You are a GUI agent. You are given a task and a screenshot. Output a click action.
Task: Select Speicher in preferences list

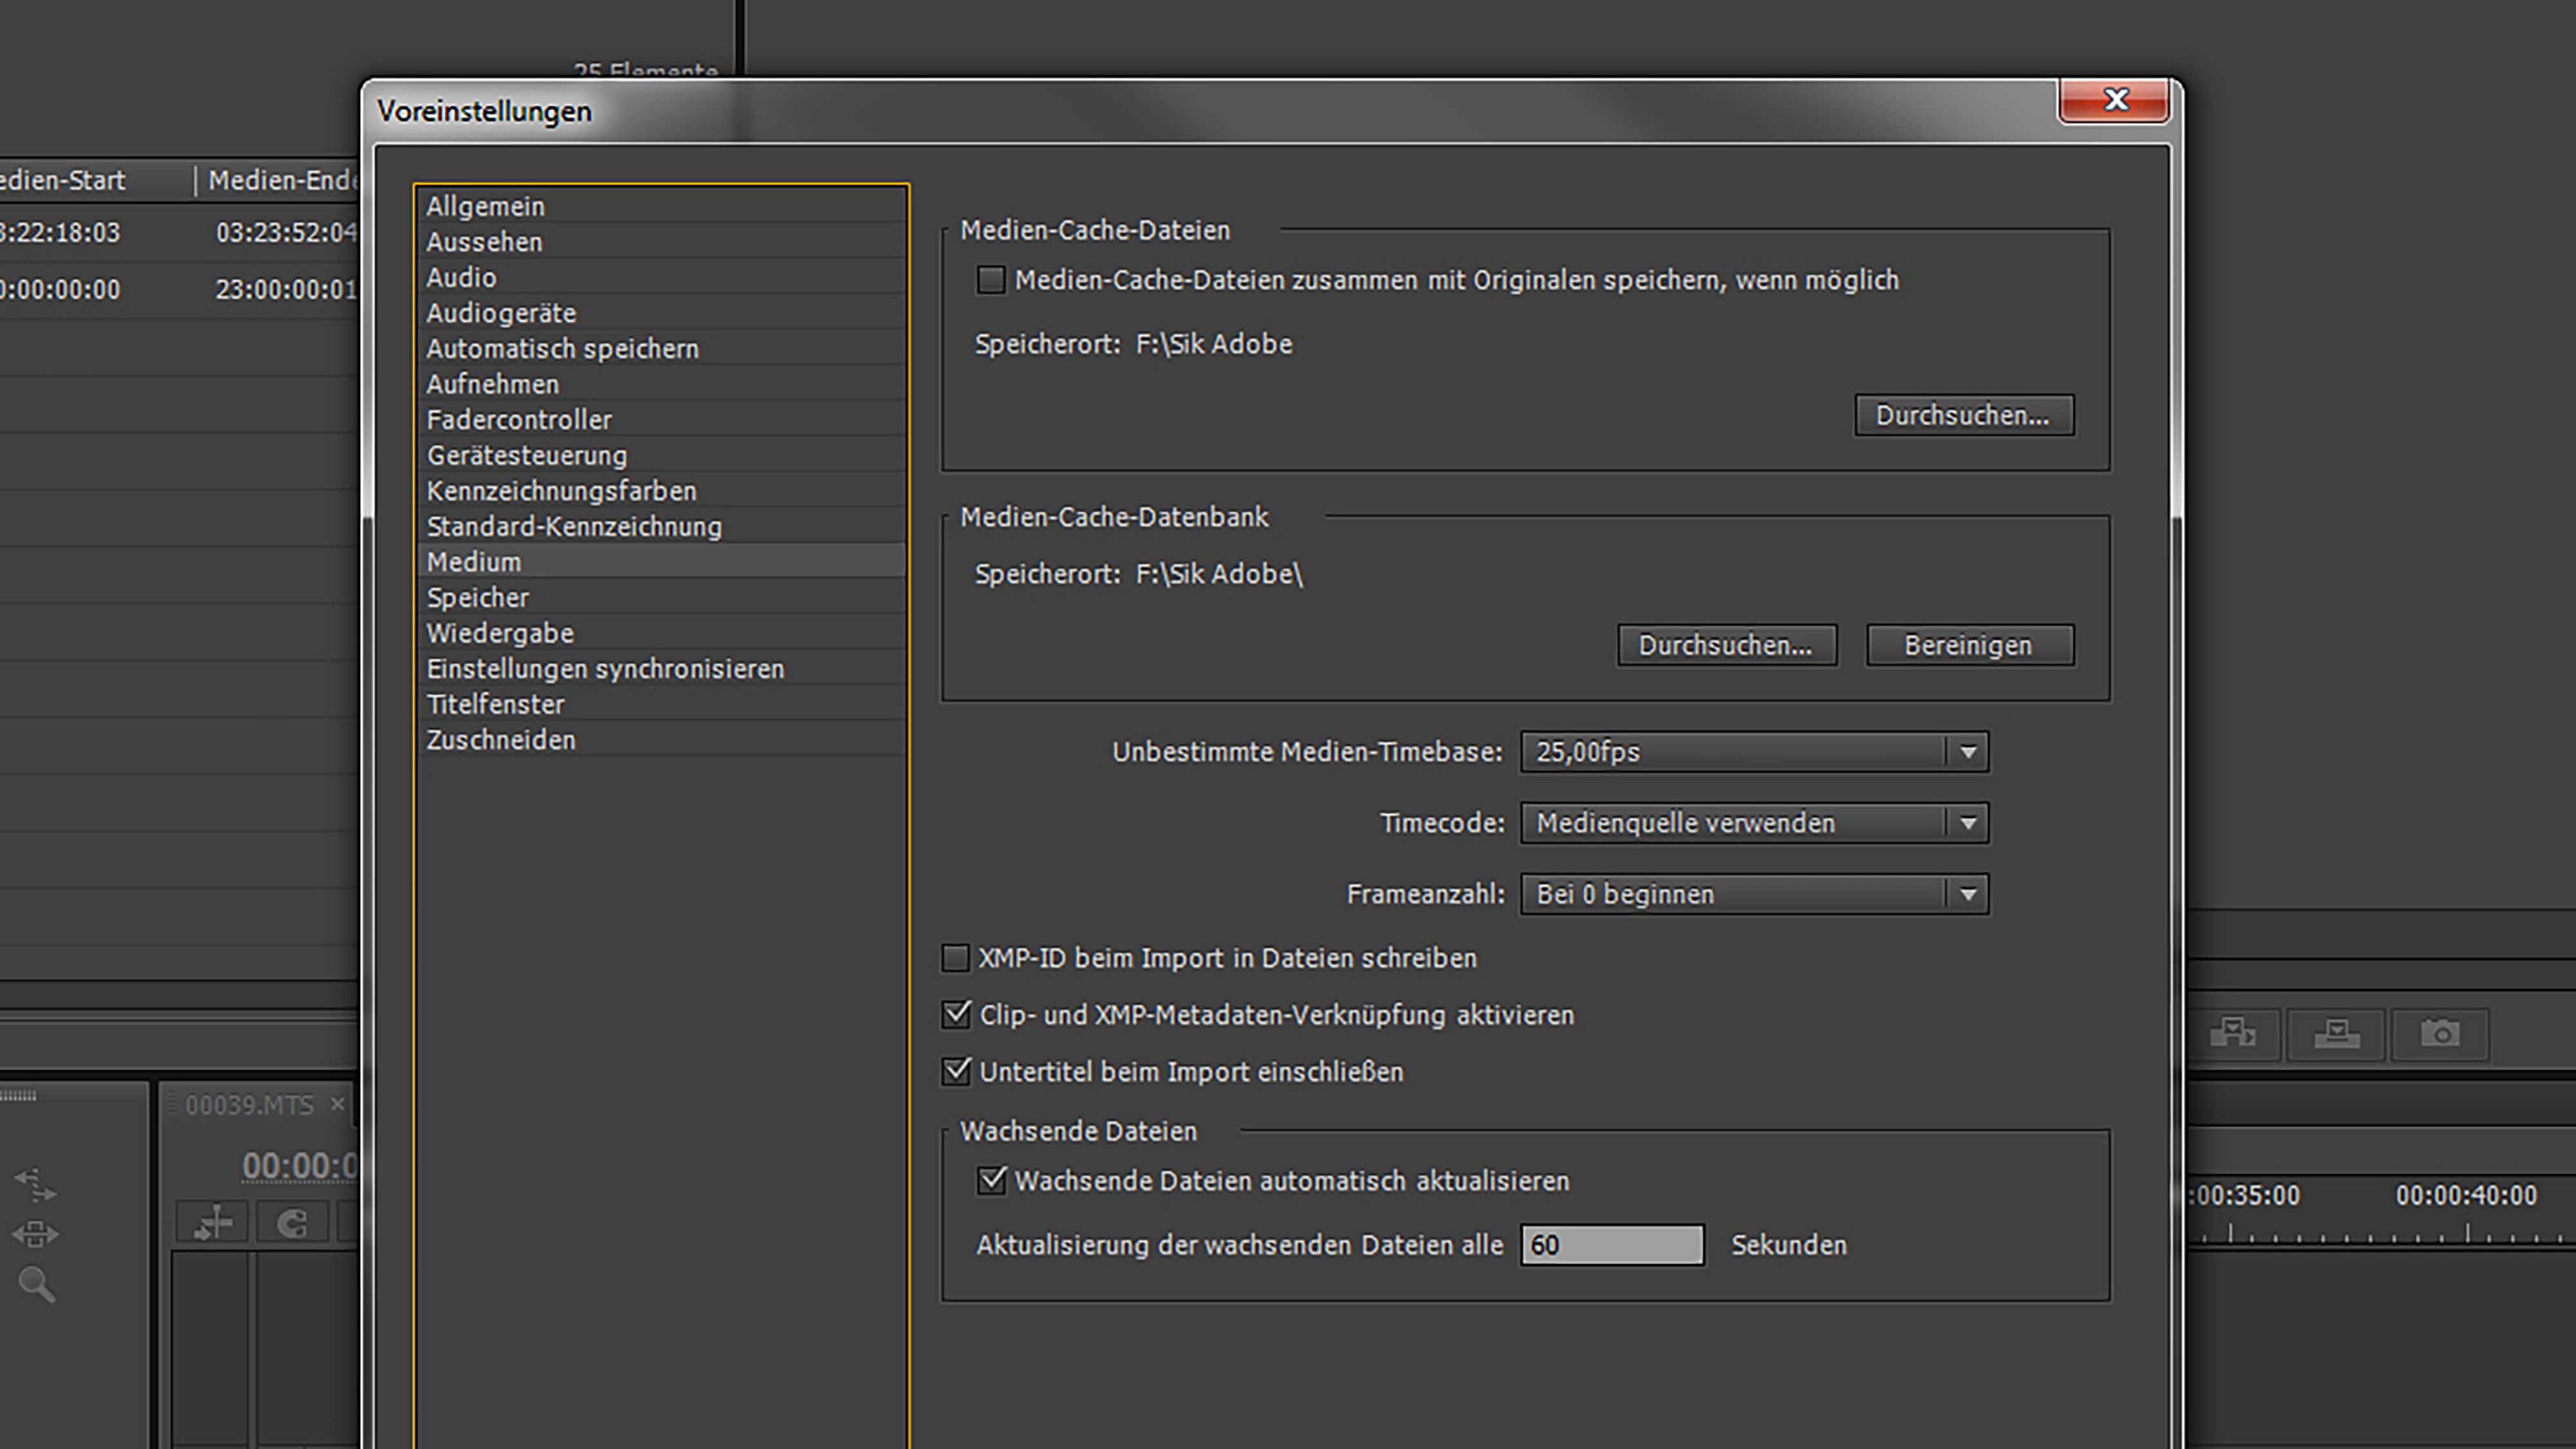click(478, 598)
